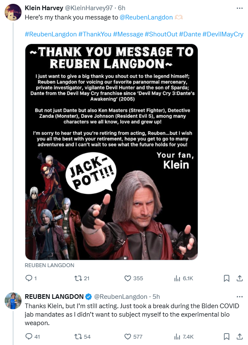Bookmark Reuben Langdon's reply
The image size is (248, 345).
click(x=226, y=337)
